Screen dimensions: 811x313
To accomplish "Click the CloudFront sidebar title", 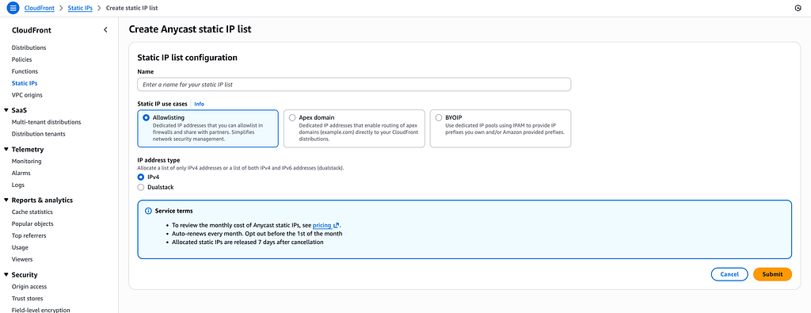I will [x=32, y=30].
